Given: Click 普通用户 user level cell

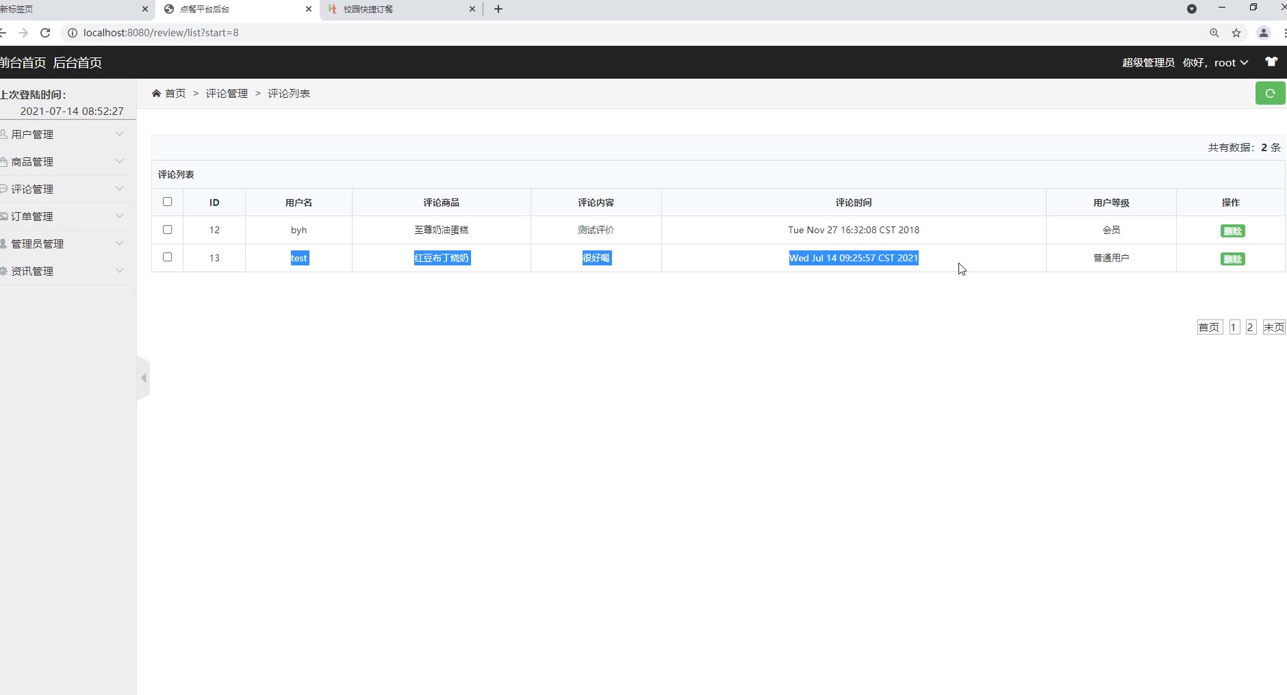Looking at the screenshot, I should click(x=1111, y=258).
